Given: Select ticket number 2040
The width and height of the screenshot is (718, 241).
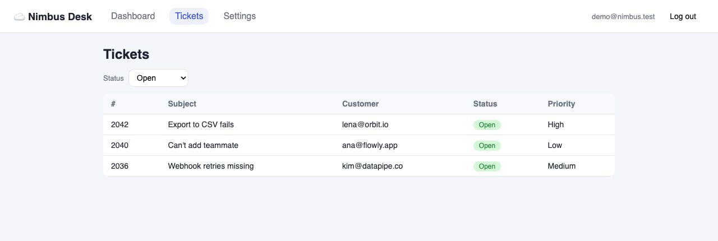Looking at the screenshot, I should tap(119, 145).
